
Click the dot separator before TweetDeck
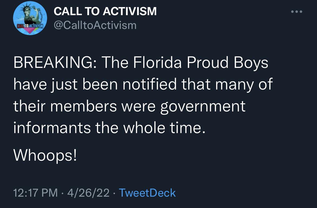point(114,193)
